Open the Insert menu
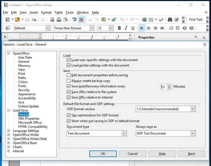This screenshot has height=166, width=211. [34, 12]
